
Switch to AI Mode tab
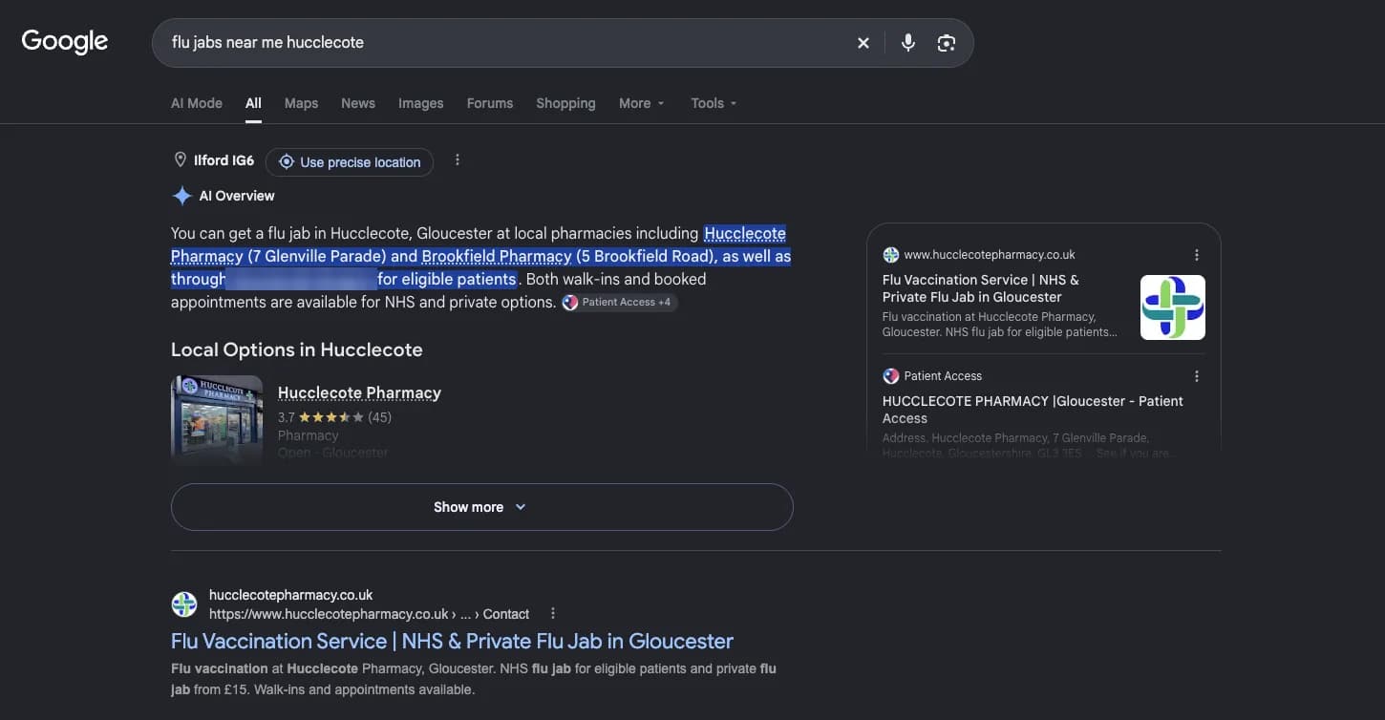pos(197,103)
